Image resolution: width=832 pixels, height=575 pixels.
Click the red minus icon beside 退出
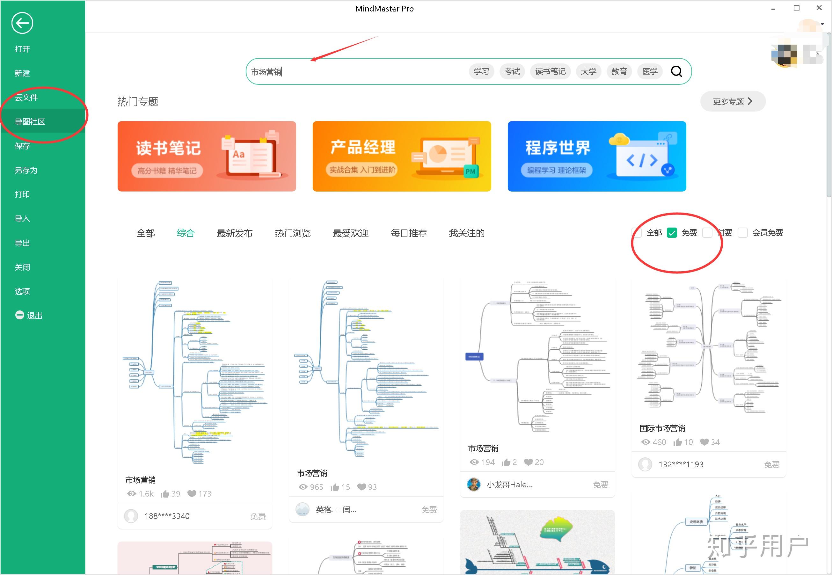pos(19,315)
